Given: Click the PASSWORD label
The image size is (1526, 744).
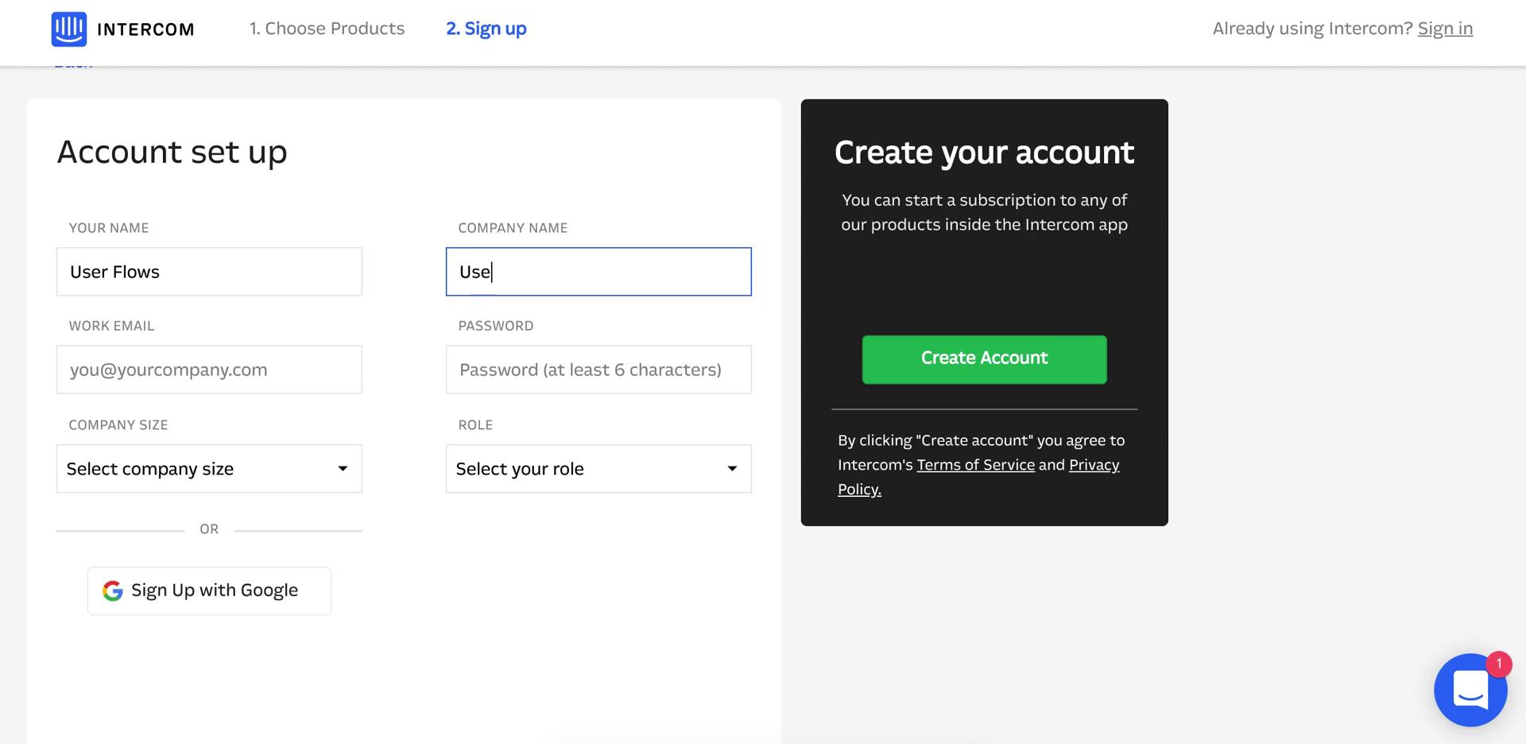Looking at the screenshot, I should [496, 326].
